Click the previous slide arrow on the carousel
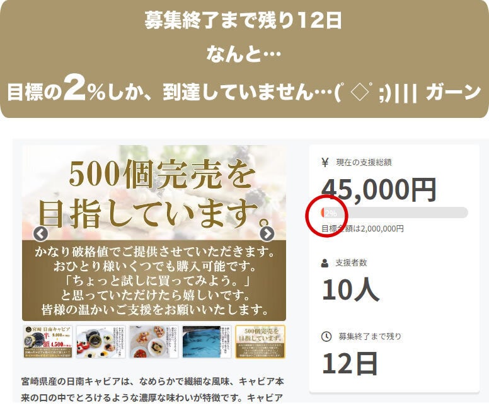Screen dimensions: 489x415 pos(40,234)
